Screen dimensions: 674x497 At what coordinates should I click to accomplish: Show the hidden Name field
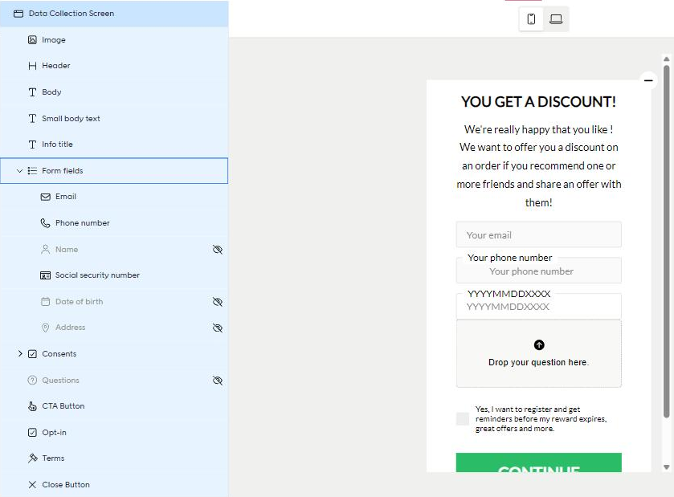(218, 250)
